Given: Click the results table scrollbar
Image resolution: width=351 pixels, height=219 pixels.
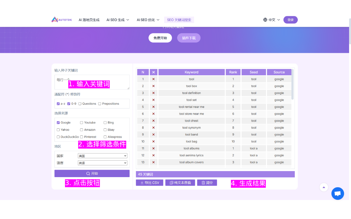Looking at the screenshot, I should pos(292,85).
